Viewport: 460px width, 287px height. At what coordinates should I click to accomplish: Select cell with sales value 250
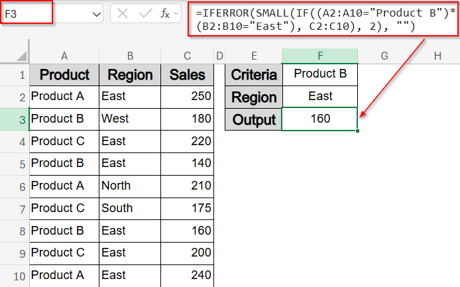point(187,97)
